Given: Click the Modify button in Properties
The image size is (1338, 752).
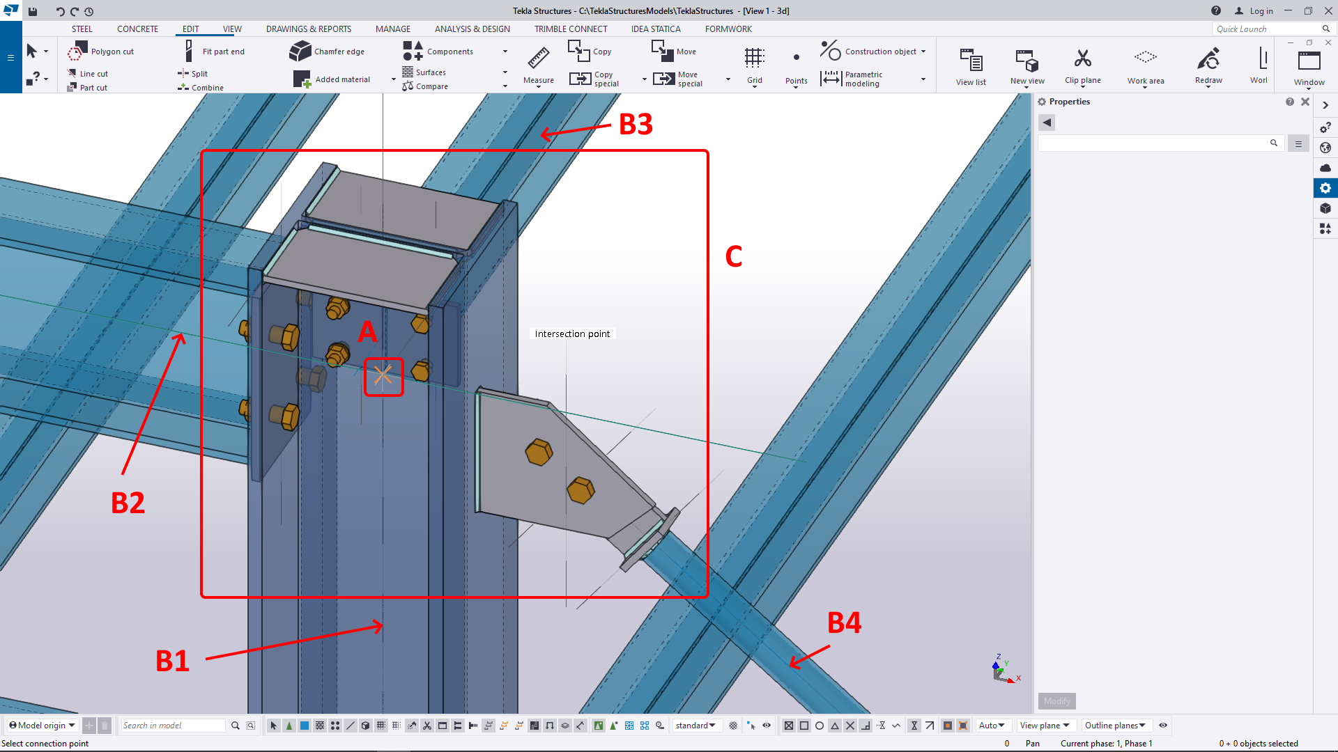Looking at the screenshot, I should 1056,701.
